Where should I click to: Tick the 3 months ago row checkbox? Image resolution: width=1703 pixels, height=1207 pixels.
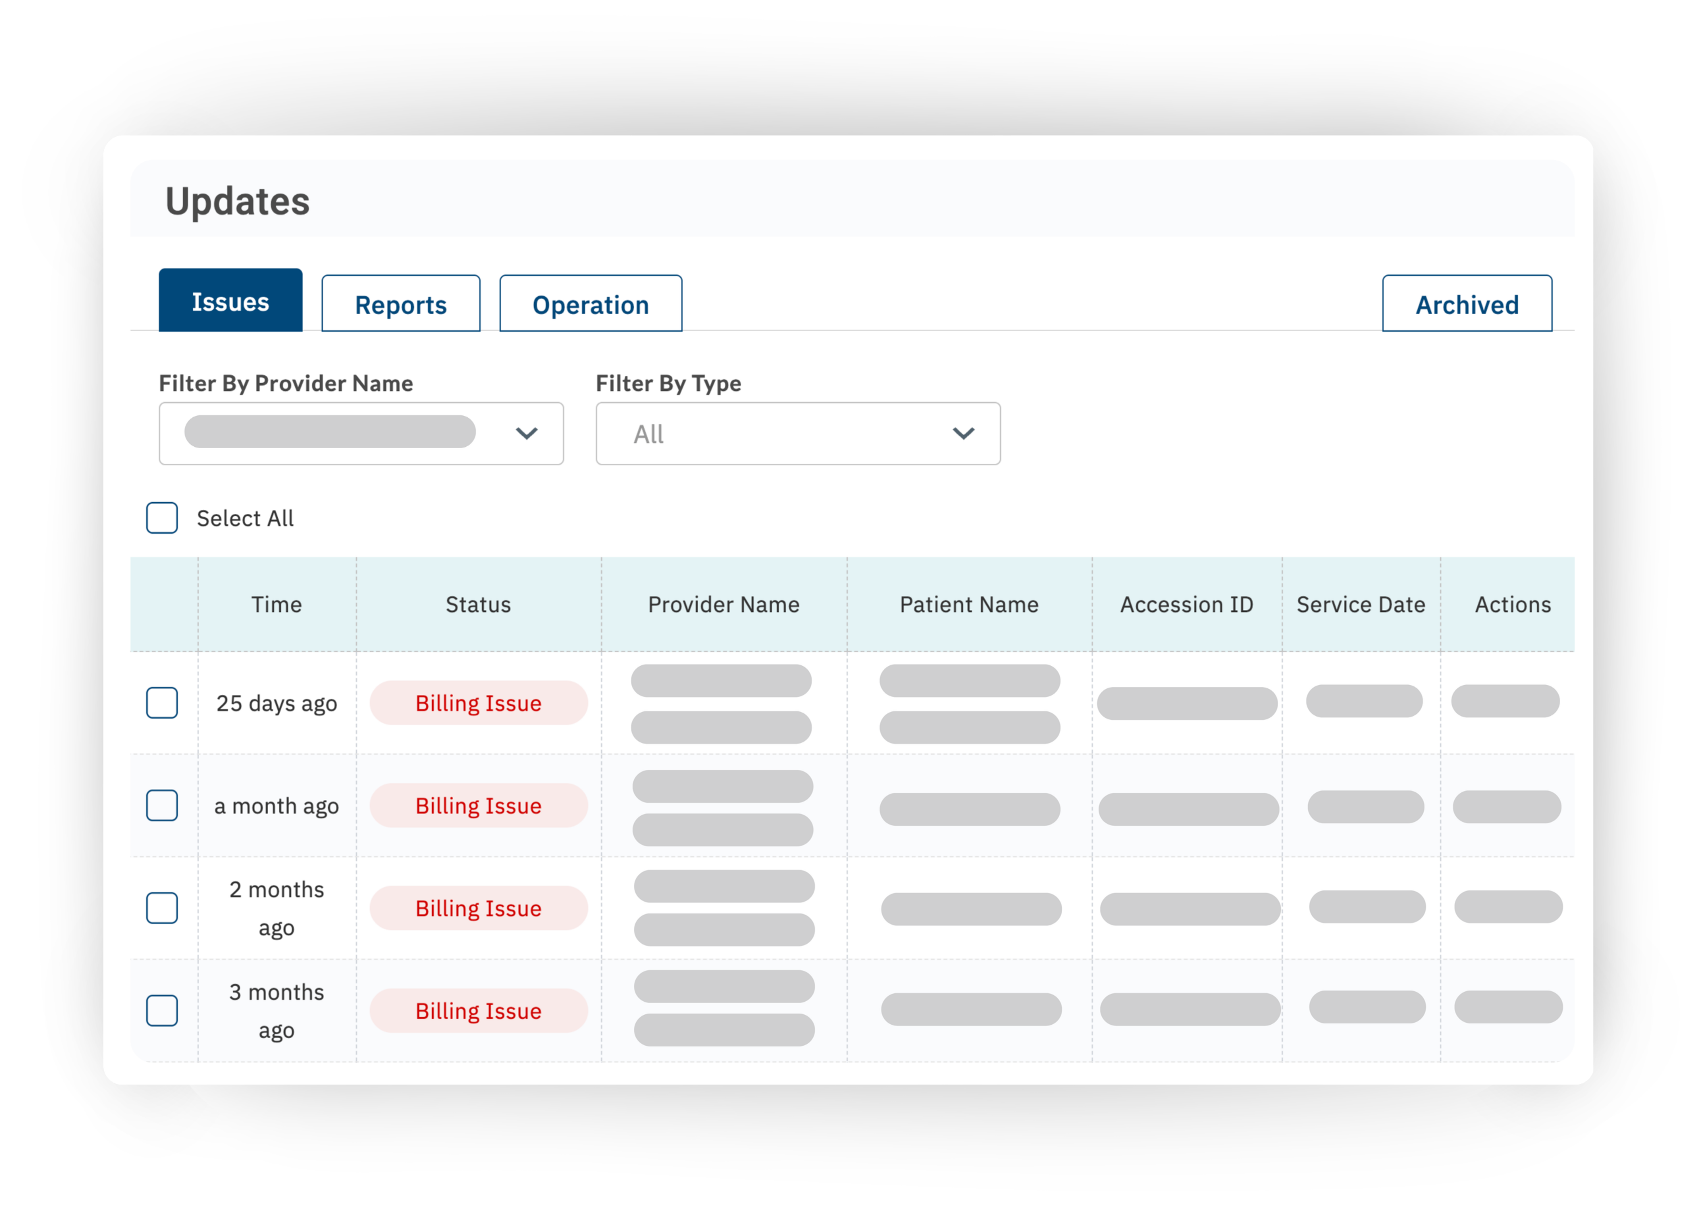click(161, 1010)
